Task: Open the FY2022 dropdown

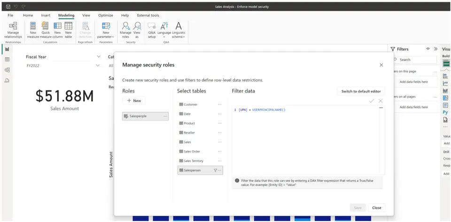Action: [x=98, y=66]
